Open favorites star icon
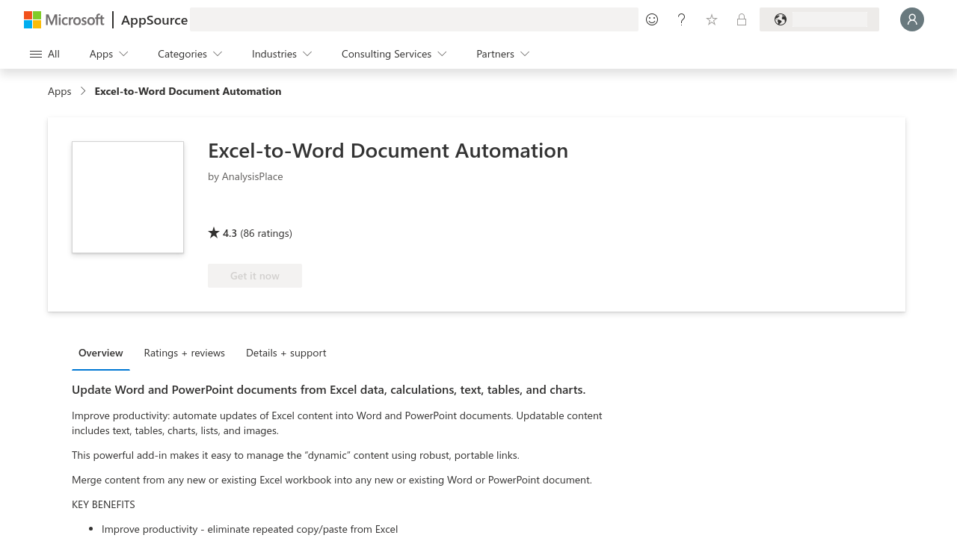This screenshot has width=957, height=538. pyautogui.click(x=712, y=19)
